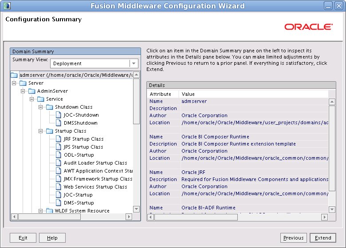Click the admserver root folder icon
This screenshot has width=346, height=248.
click(x=14, y=75)
